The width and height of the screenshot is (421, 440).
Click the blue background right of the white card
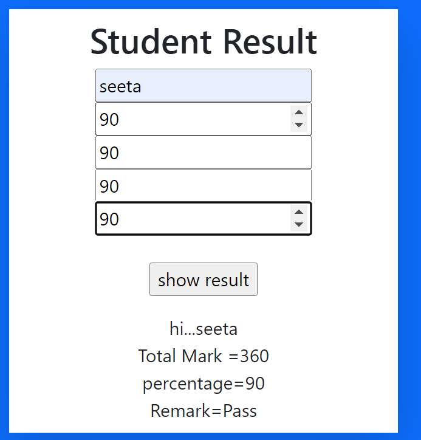coord(409,219)
